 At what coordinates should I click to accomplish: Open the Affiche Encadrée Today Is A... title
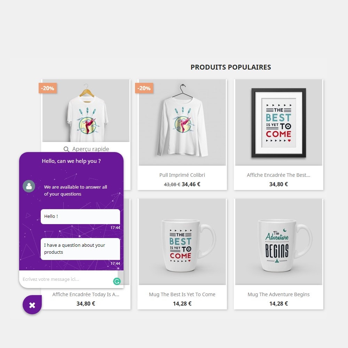click(x=86, y=294)
